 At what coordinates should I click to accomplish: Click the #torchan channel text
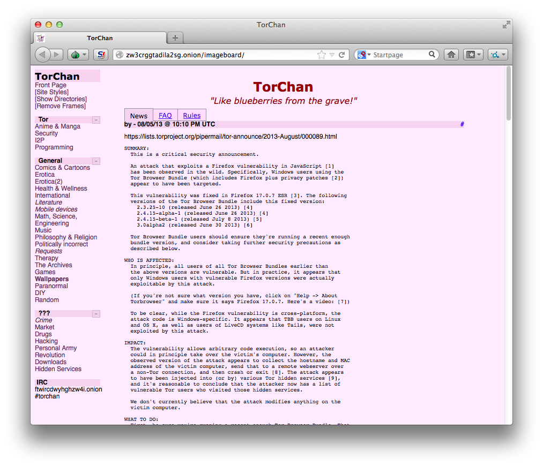[x=47, y=396]
